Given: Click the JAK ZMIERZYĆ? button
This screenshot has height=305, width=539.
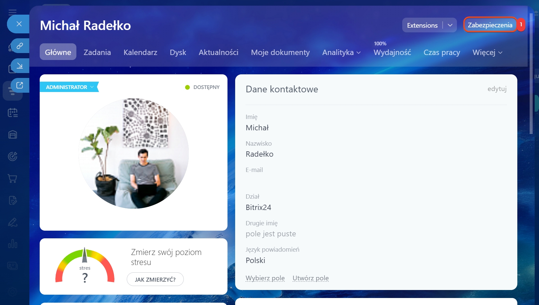Looking at the screenshot, I should 155,279.
